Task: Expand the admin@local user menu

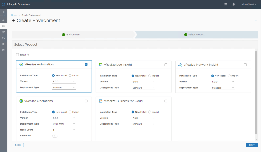Action: click(x=249, y=4)
